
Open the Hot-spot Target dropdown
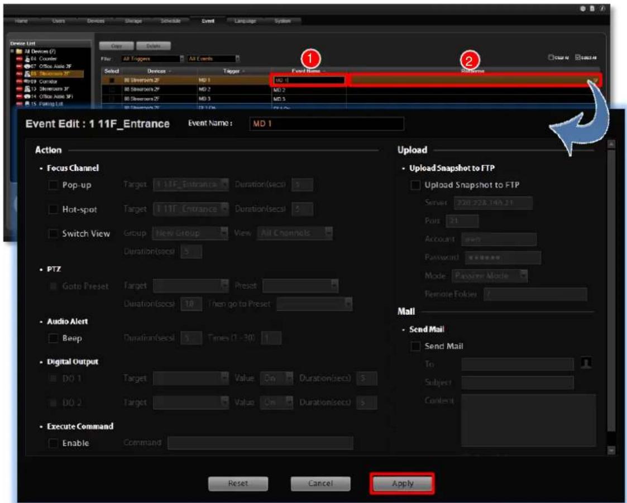click(x=191, y=209)
